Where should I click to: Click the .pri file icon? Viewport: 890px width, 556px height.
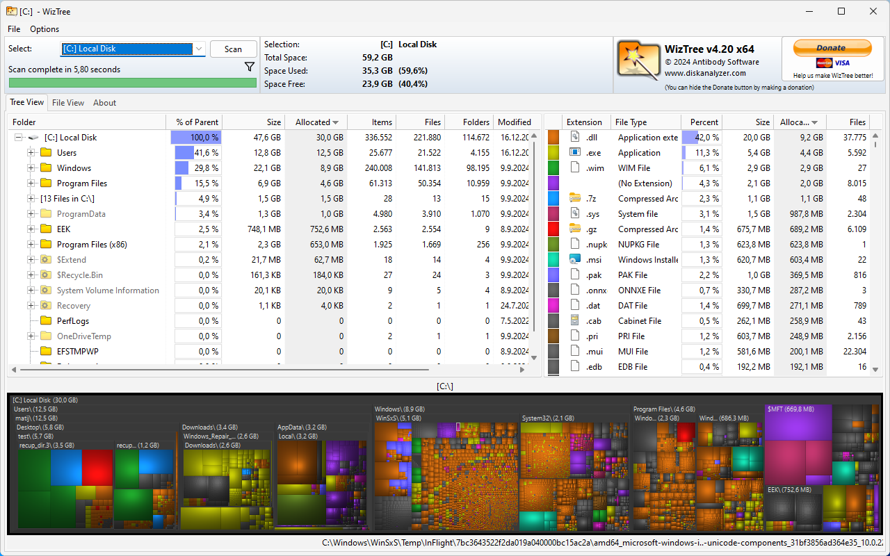(575, 336)
